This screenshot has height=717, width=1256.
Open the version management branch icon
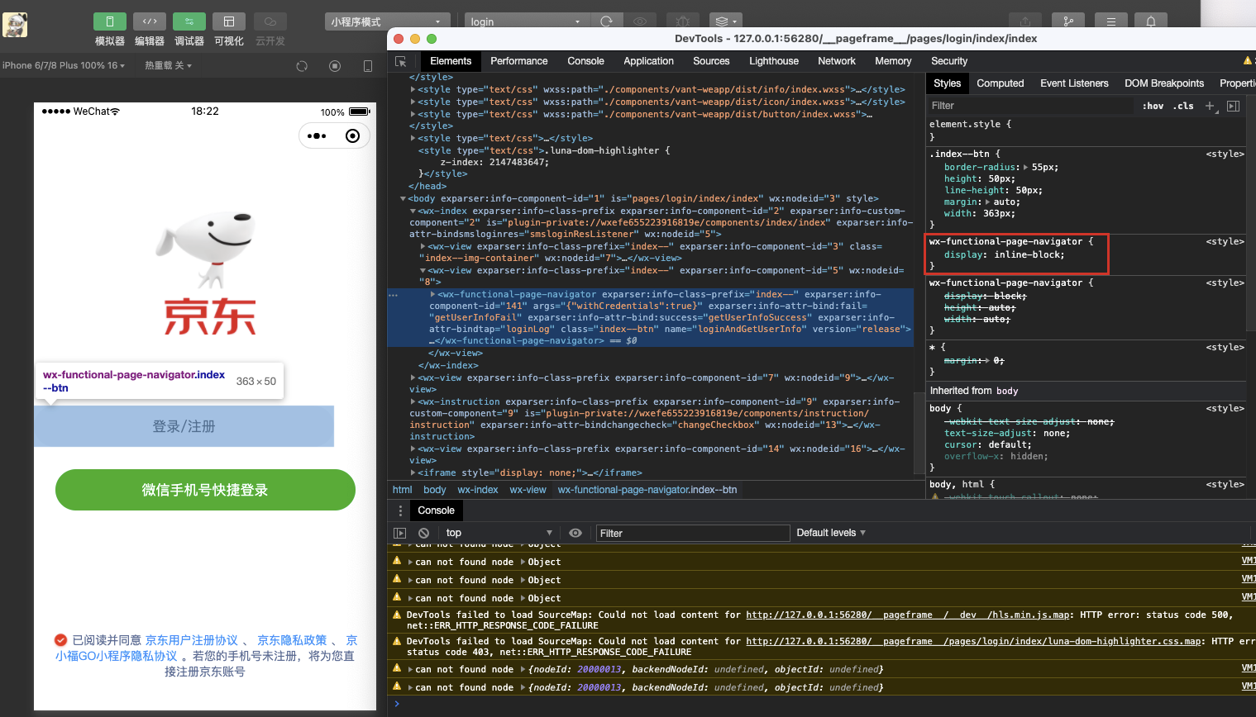click(1068, 21)
